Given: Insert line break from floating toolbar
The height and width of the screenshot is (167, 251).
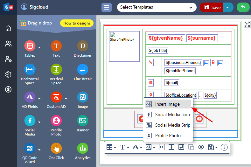Looking at the screenshot, I should [181, 147].
